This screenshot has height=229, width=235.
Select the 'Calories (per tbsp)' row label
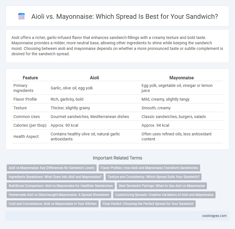30,125
